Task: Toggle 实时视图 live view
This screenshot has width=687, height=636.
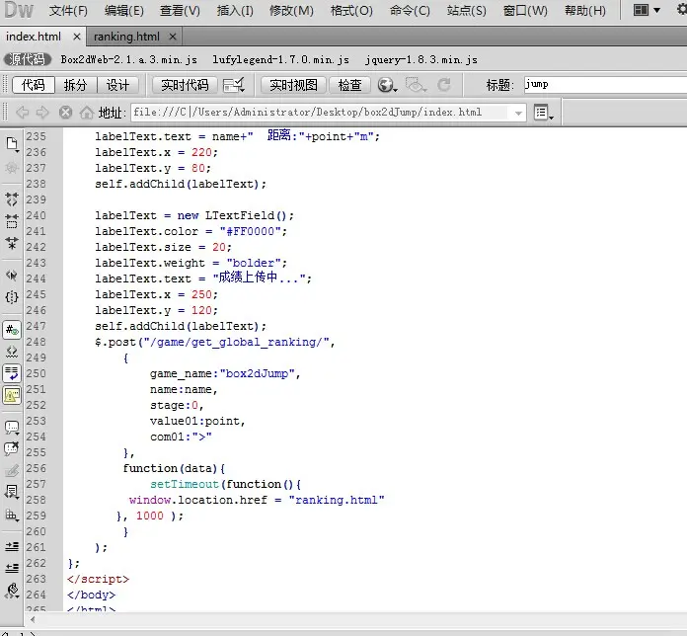Action: click(x=293, y=85)
